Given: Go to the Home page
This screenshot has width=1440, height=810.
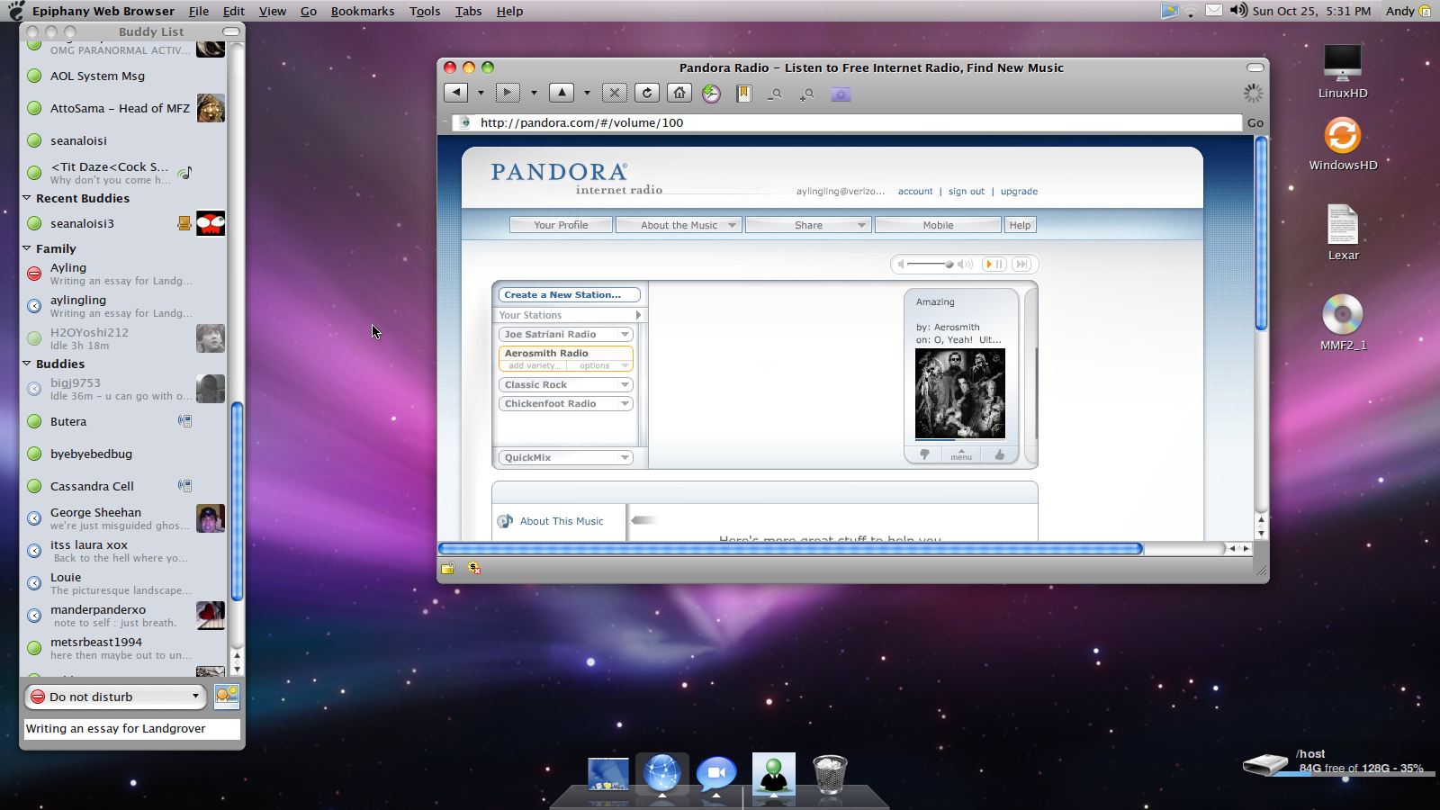Looking at the screenshot, I should tap(679, 93).
